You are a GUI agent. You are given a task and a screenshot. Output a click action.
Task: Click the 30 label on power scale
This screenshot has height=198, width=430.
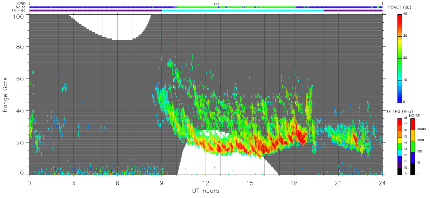405,36
